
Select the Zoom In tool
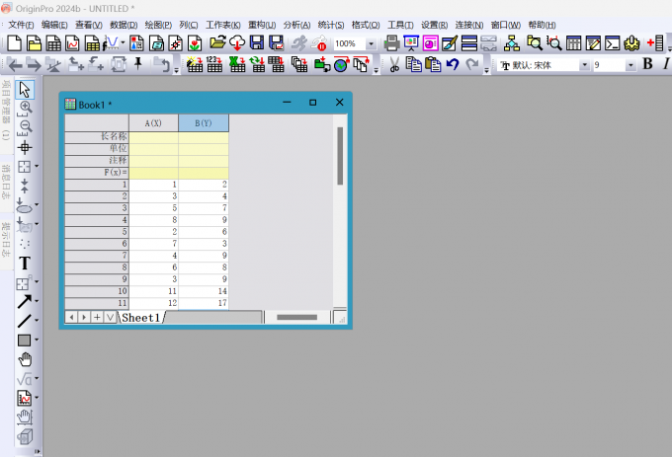point(25,109)
